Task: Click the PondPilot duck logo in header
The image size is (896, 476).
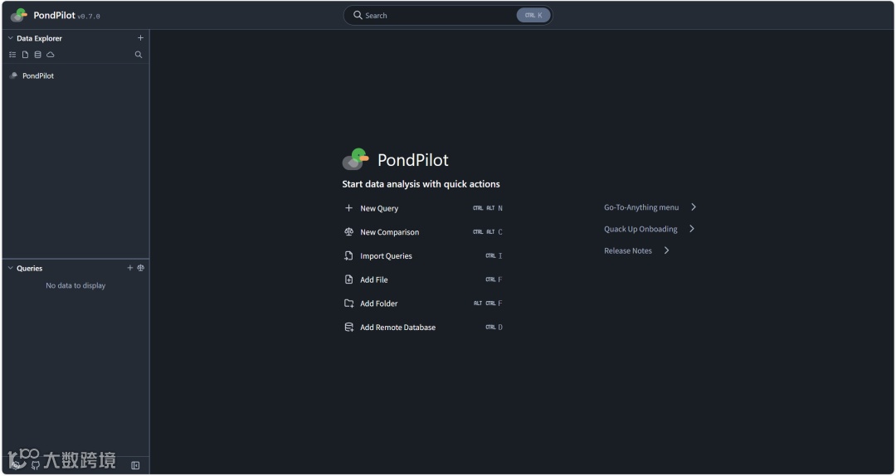Action: click(19, 16)
